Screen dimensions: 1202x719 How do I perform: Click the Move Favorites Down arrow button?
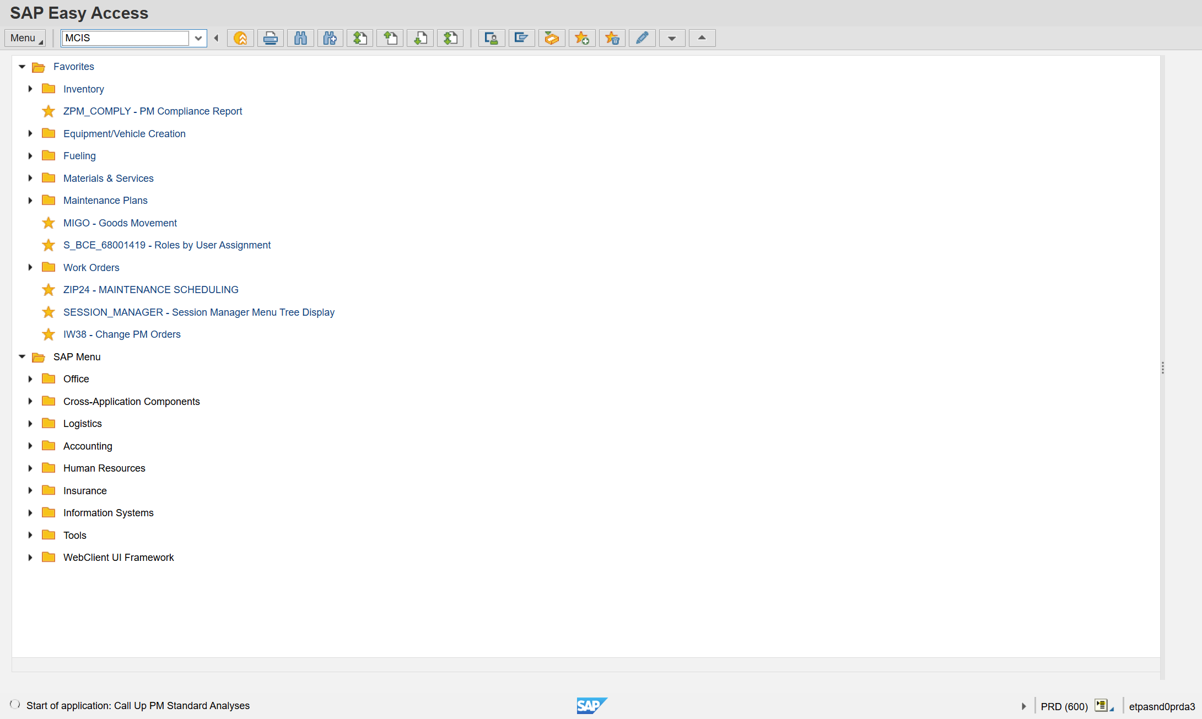pyautogui.click(x=672, y=38)
